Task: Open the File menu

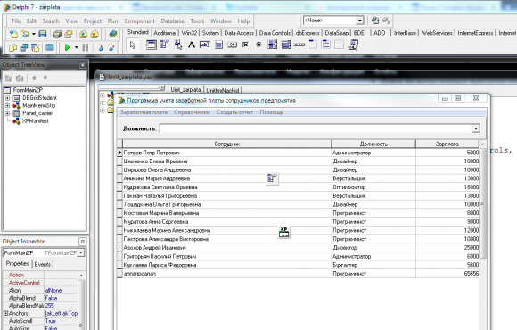Action: click(16, 21)
